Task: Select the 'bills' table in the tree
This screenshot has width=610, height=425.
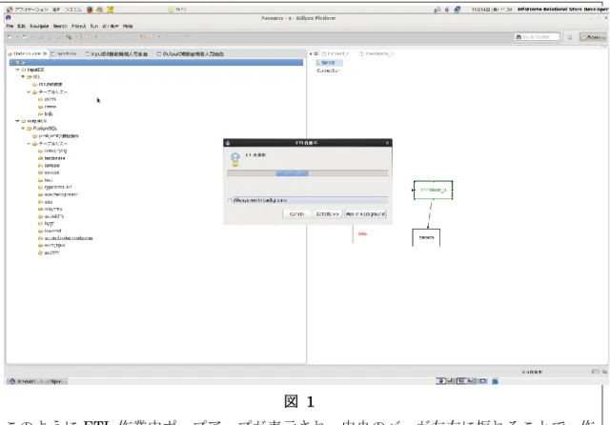Action: click(49, 114)
